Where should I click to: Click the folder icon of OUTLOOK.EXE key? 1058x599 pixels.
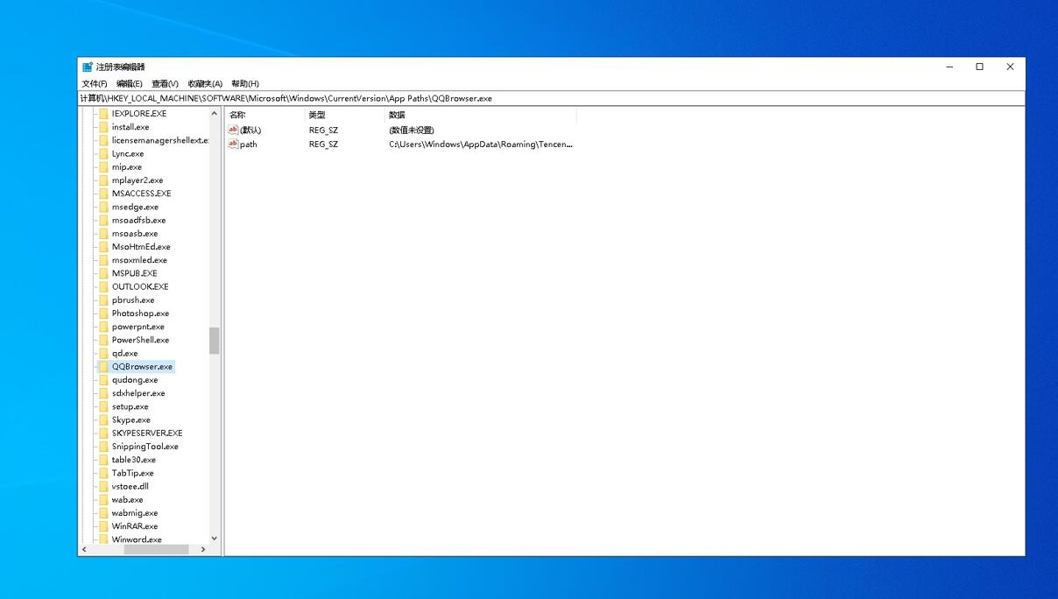click(103, 286)
